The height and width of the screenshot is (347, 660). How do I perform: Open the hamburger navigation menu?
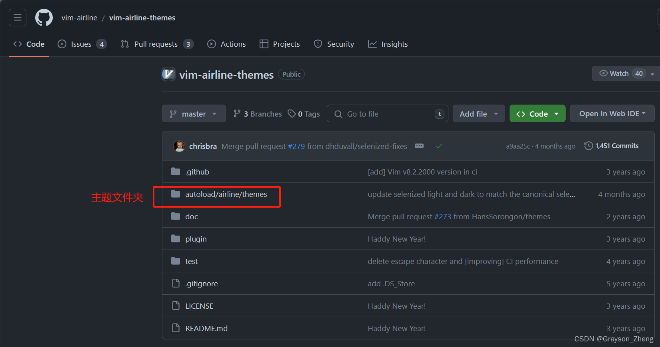point(18,18)
